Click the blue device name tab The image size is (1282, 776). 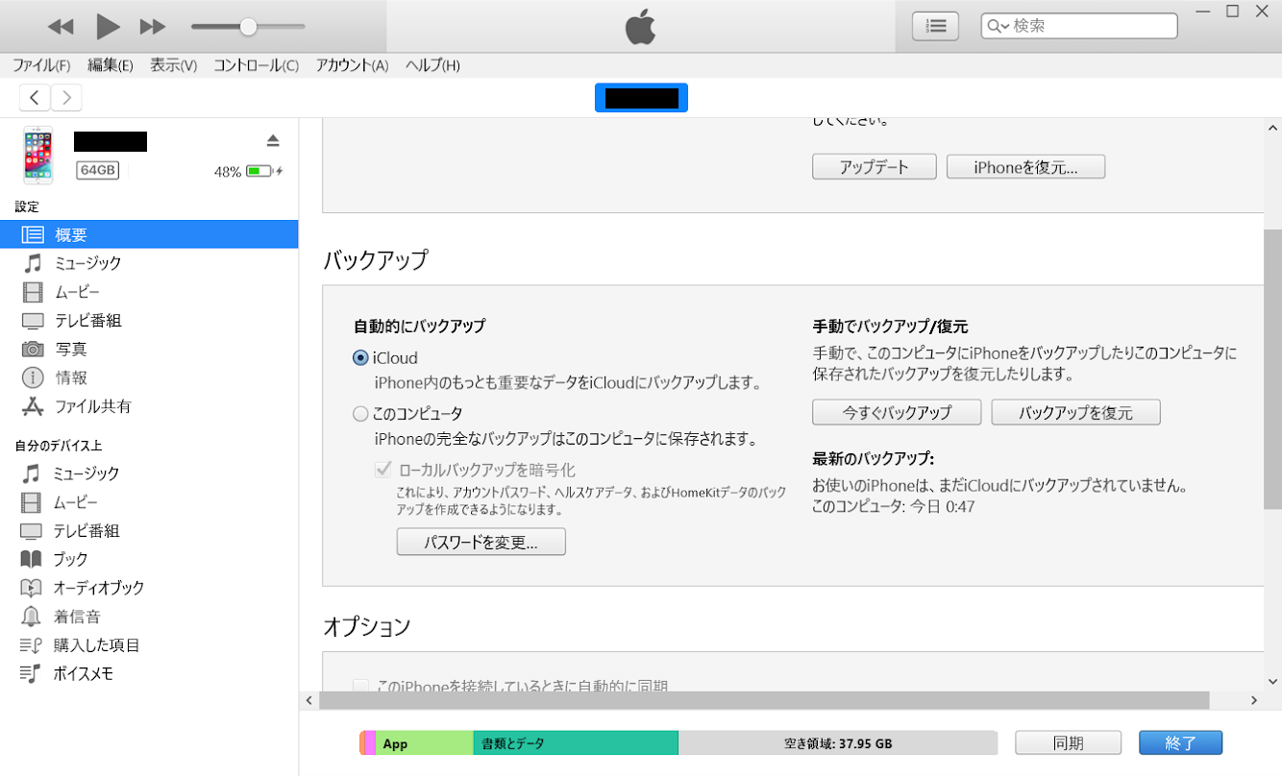pyautogui.click(x=641, y=98)
